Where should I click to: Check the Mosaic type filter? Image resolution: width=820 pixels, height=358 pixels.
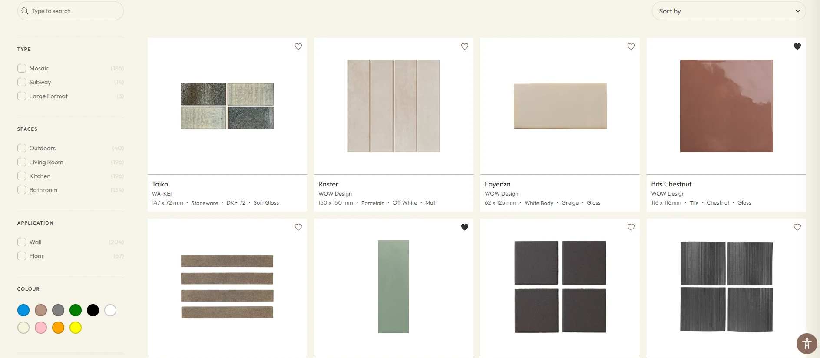point(22,68)
